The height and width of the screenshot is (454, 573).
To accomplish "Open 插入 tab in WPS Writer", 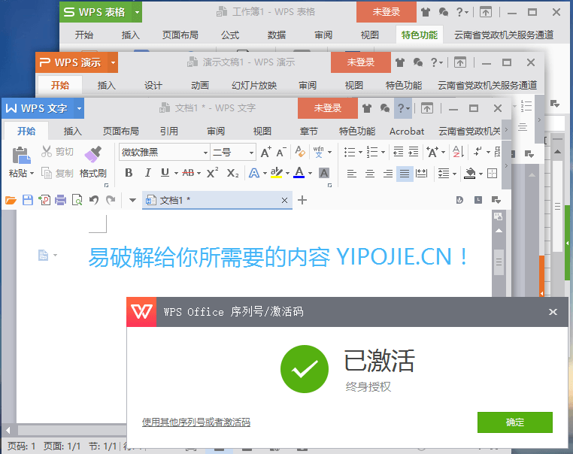I will [73, 131].
